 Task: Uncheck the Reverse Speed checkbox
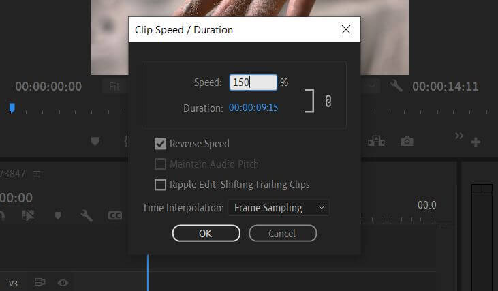[x=161, y=144]
